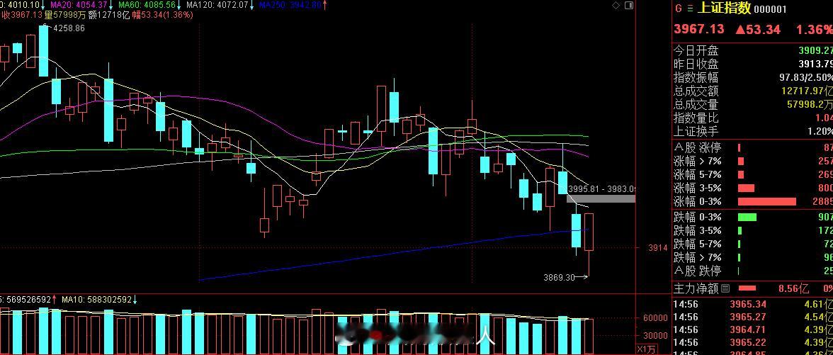Click the red bar for 涨幅 0-3%

click(767, 201)
